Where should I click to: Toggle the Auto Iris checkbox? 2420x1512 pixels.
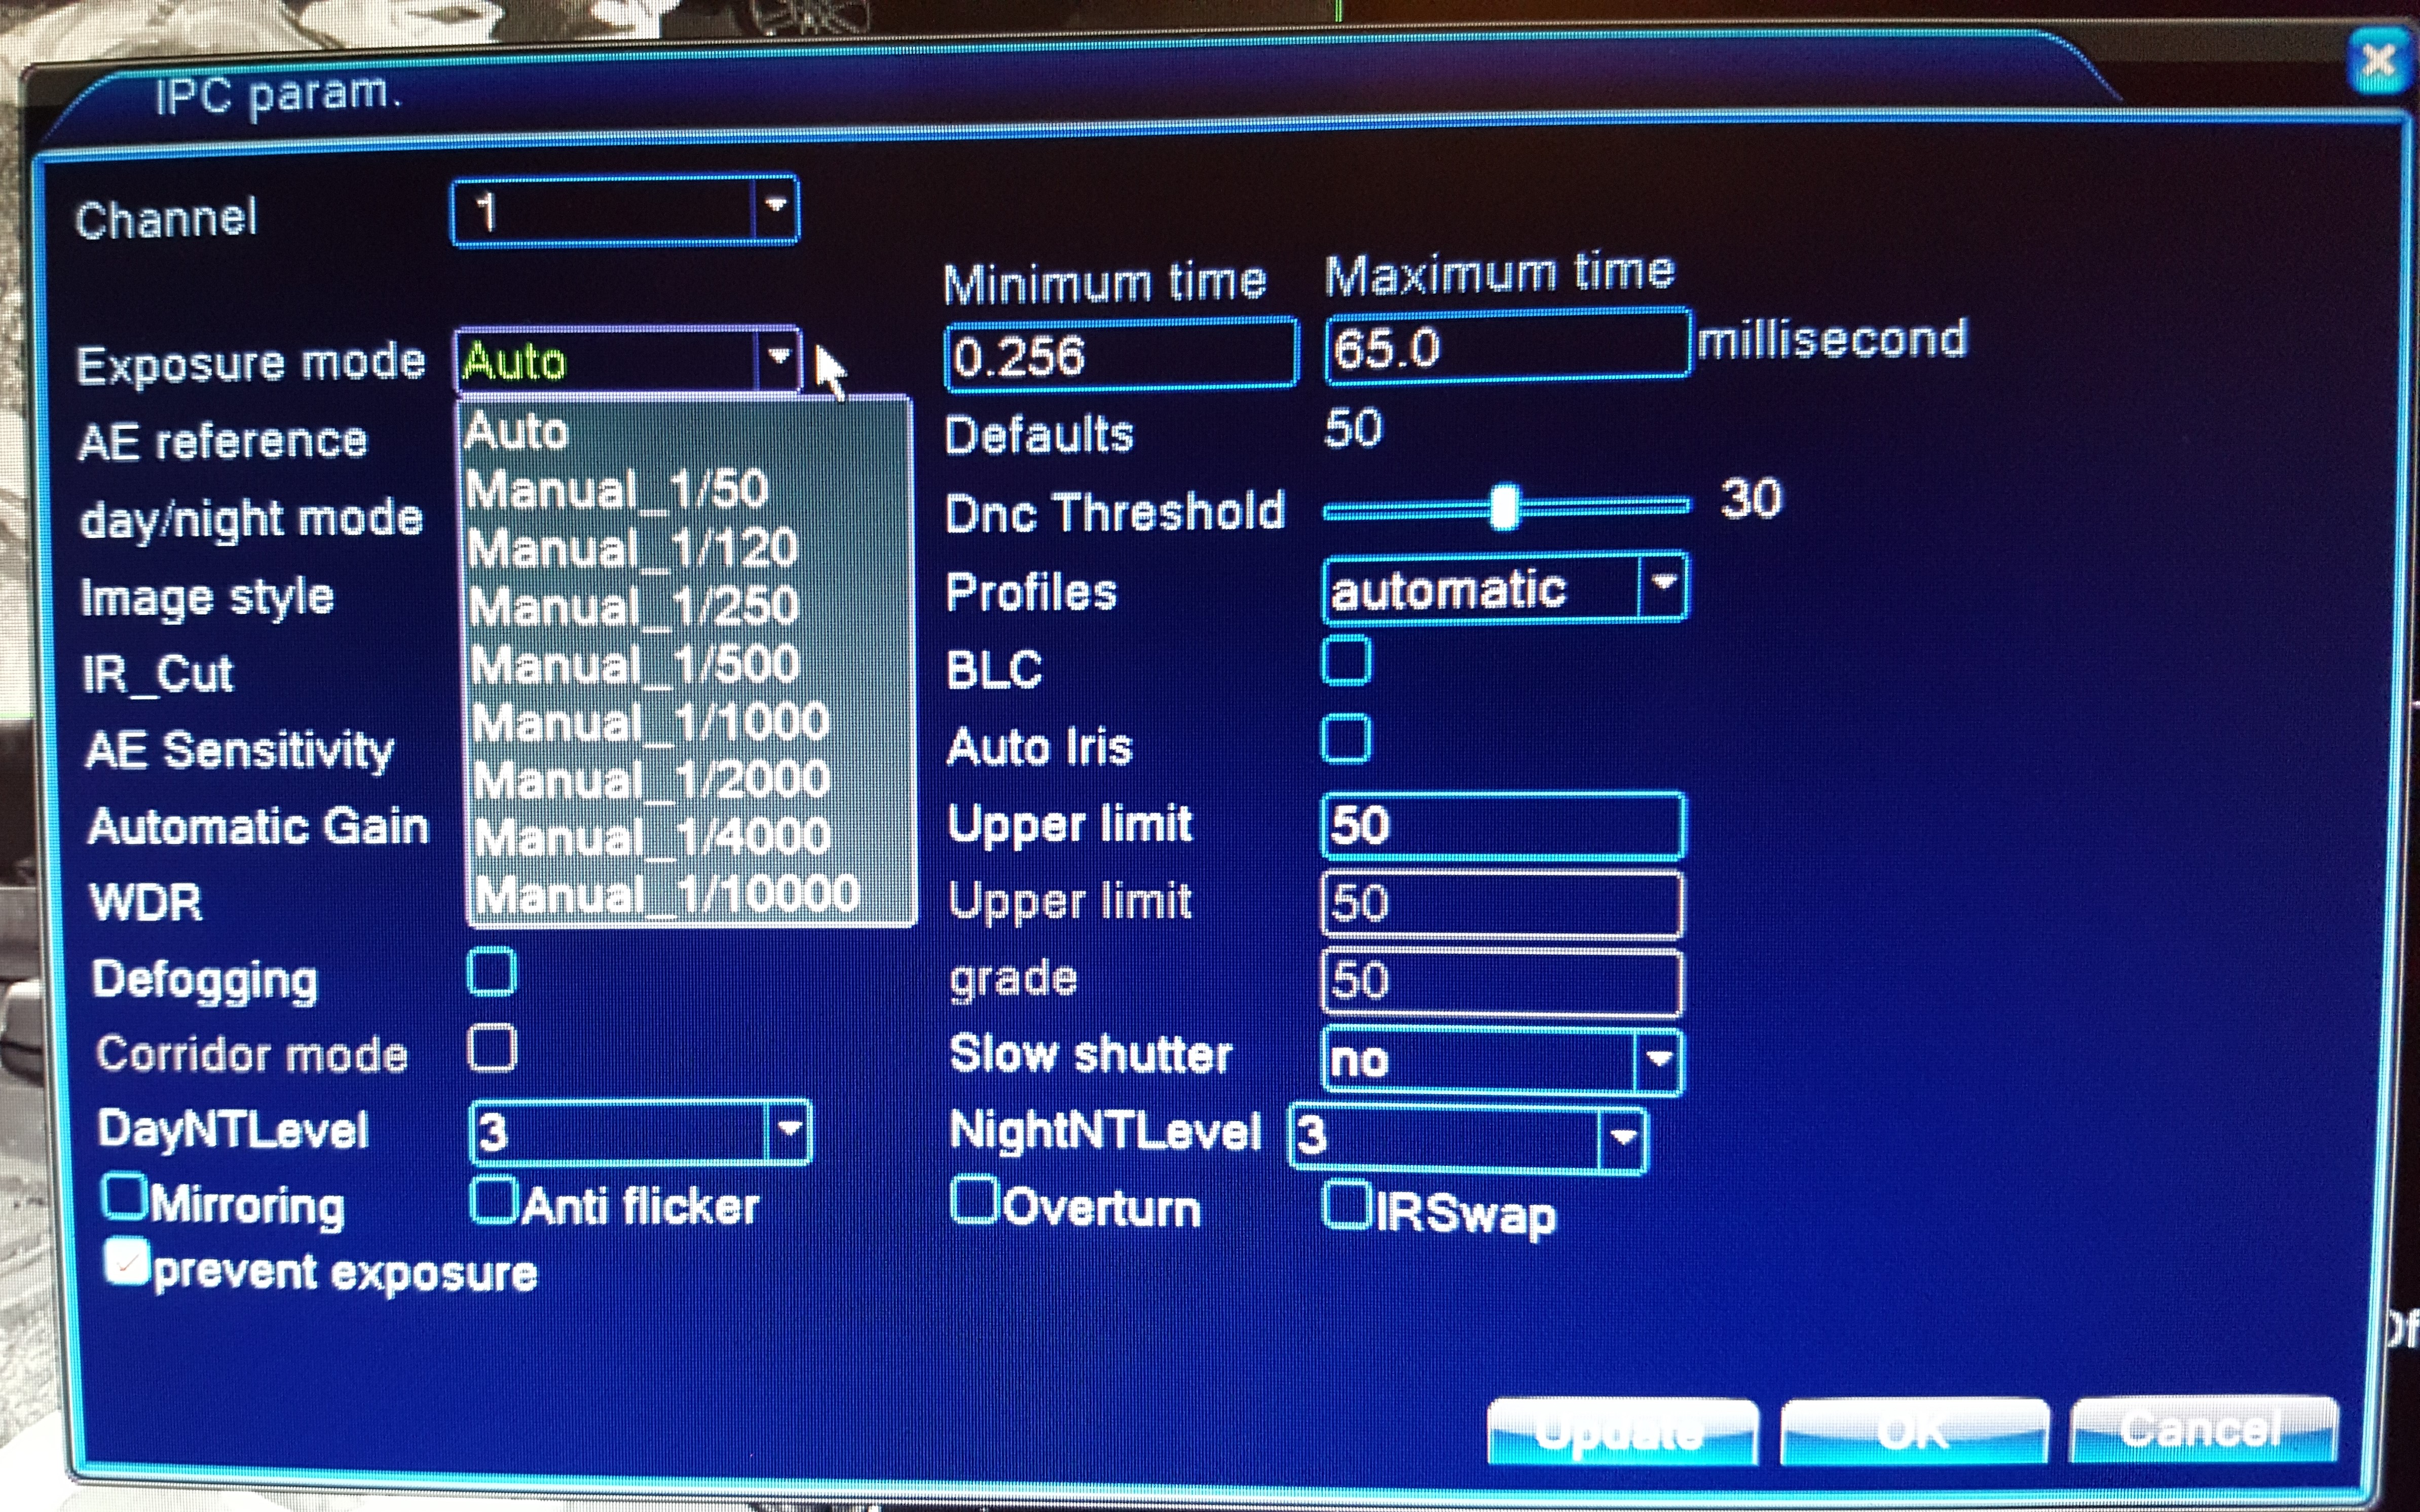(x=1346, y=739)
